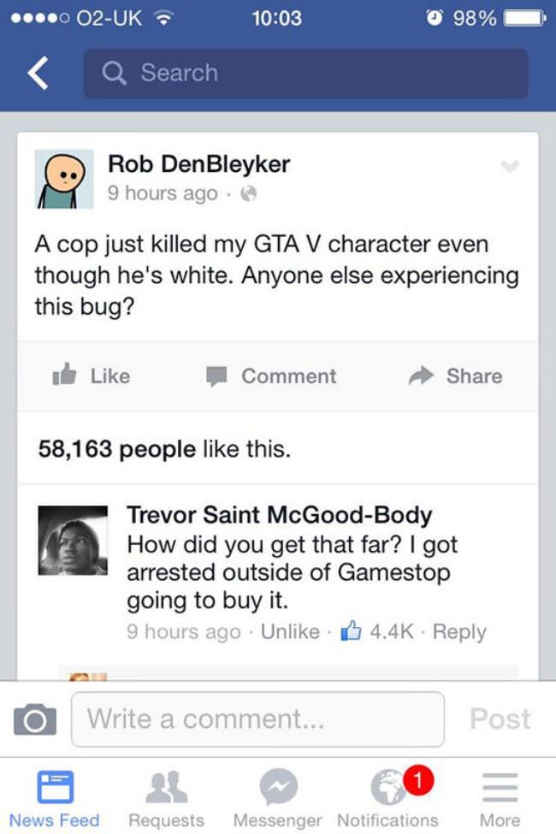Tap the Post button
Image resolution: width=556 pixels, height=834 pixels.
tap(500, 719)
